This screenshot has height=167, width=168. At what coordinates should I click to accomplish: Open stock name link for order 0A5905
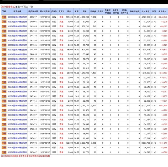click(x=17, y=22)
